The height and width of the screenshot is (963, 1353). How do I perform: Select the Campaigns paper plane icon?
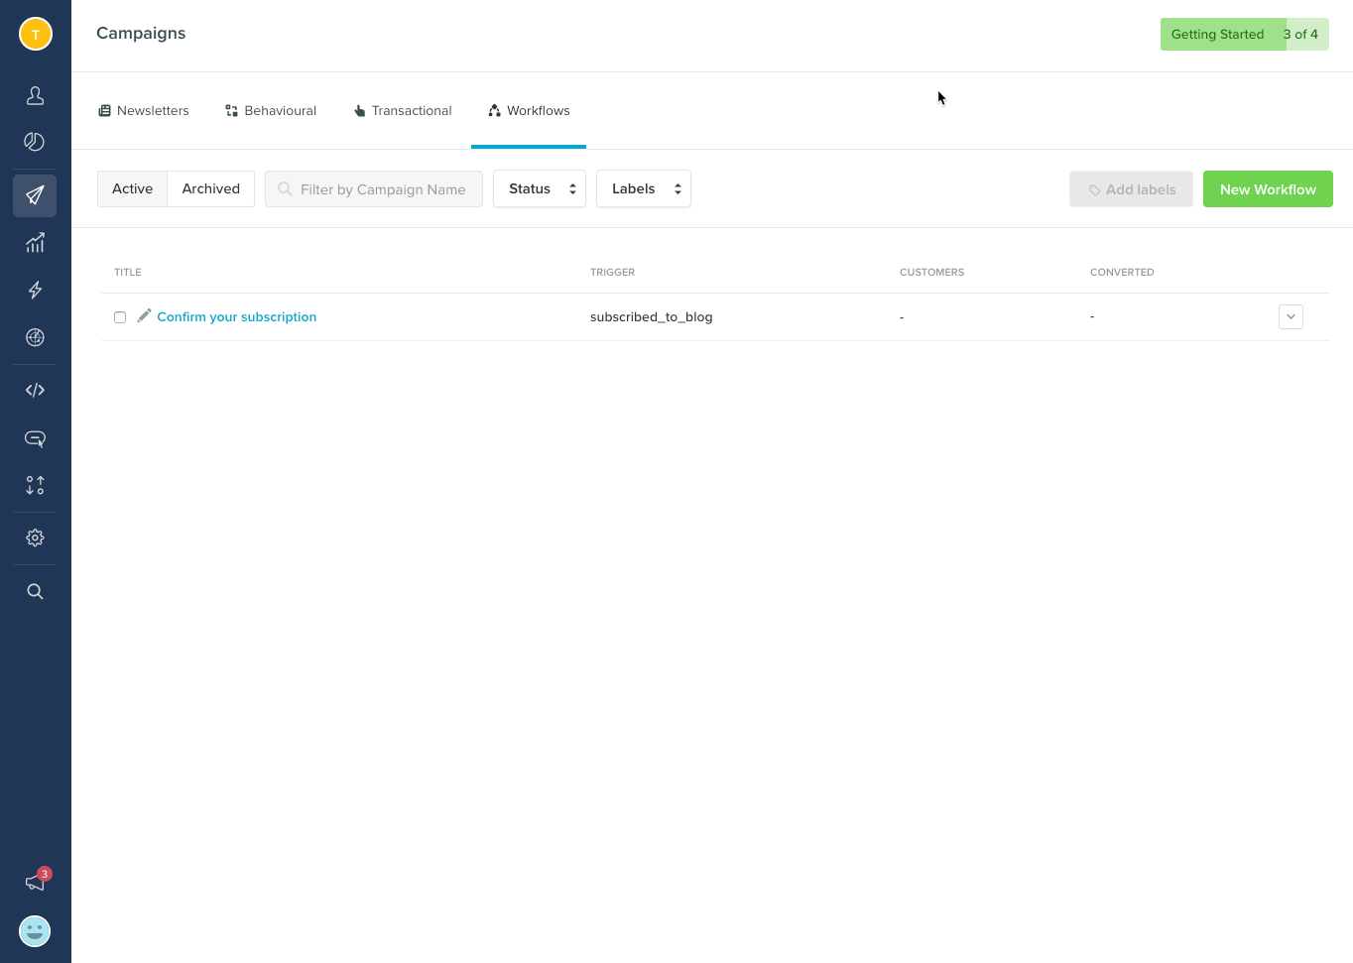[x=35, y=195]
